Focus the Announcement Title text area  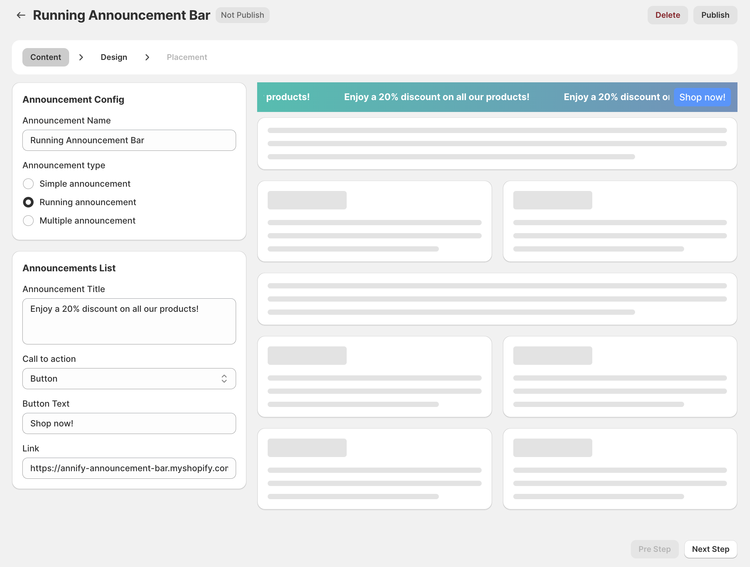tap(129, 321)
